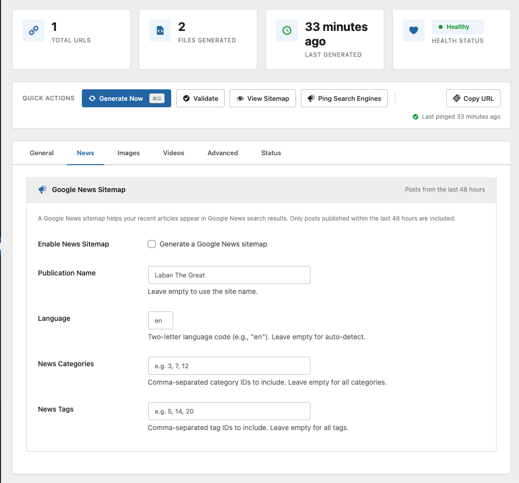Click the "News Categories" label
The width and height of the screenshot is (519, 483).
66,364
